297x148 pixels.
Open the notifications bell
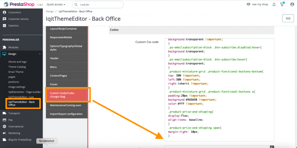coord(274,4)
